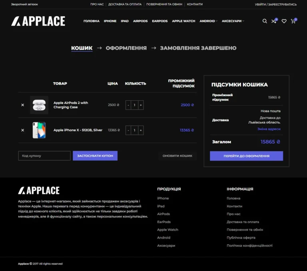Open footer Доставка та оплата link
This screenshot has width=307, height=271.
click(243, 222)
